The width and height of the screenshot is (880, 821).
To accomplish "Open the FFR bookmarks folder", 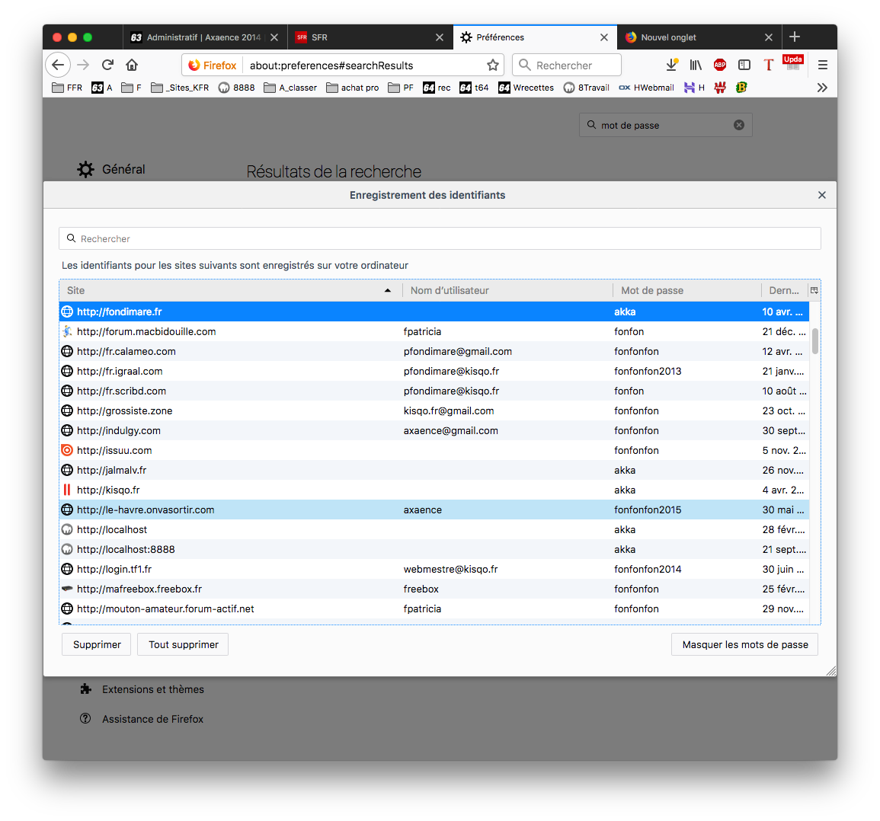I will point(67,88).
